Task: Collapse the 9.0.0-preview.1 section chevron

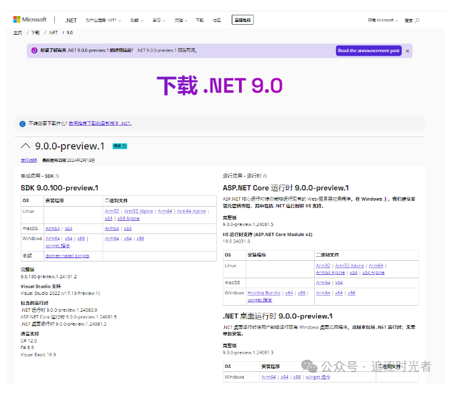Action: pos(25,146)
